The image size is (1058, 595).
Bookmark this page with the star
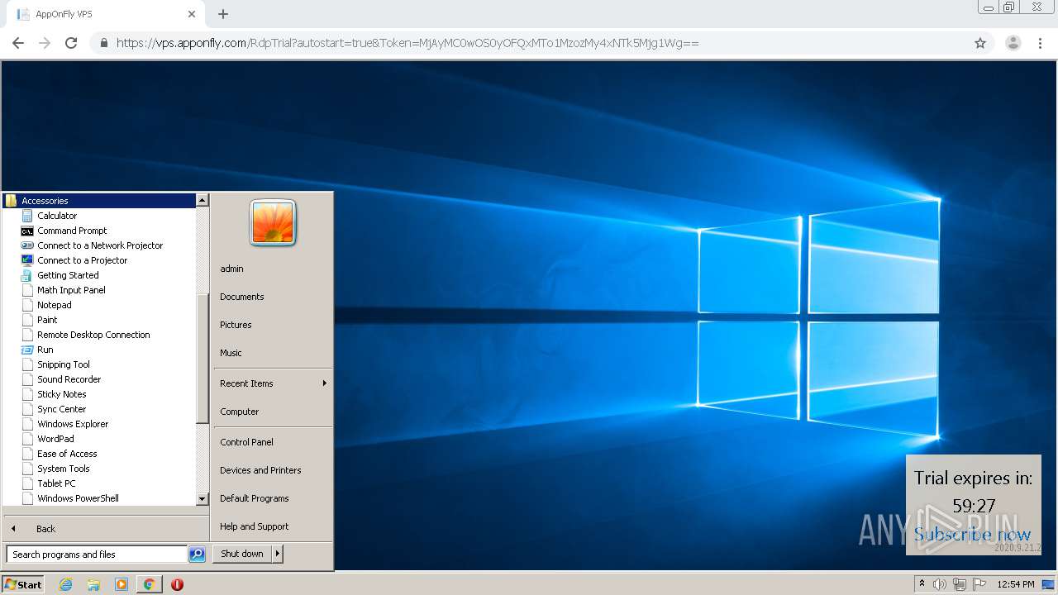coord(980,43)
